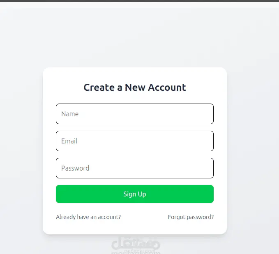Focus the Name input field
279x254 pixels.
(135, 114)
